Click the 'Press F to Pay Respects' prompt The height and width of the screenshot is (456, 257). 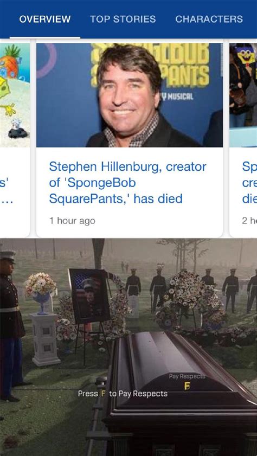[x=123, y=394]
